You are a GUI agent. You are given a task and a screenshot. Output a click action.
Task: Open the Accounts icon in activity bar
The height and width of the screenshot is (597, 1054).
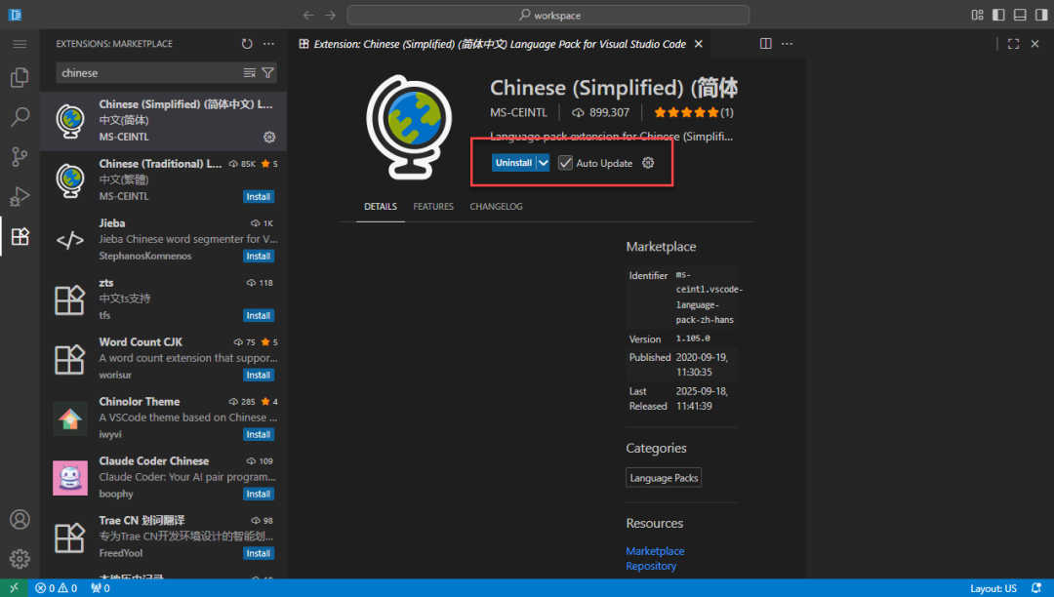pyautogui.click(x=20, y=519)
